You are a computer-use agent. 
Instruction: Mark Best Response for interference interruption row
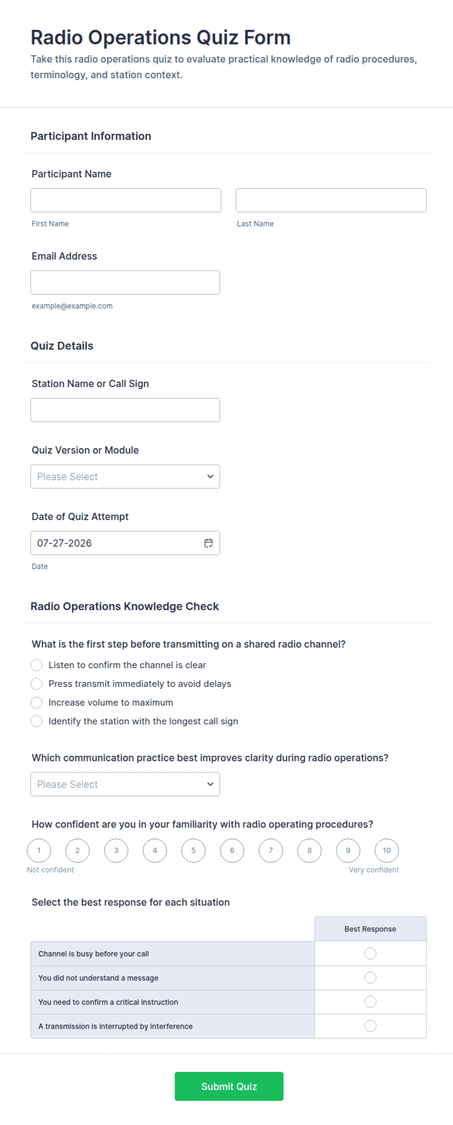coord(370,1026)
